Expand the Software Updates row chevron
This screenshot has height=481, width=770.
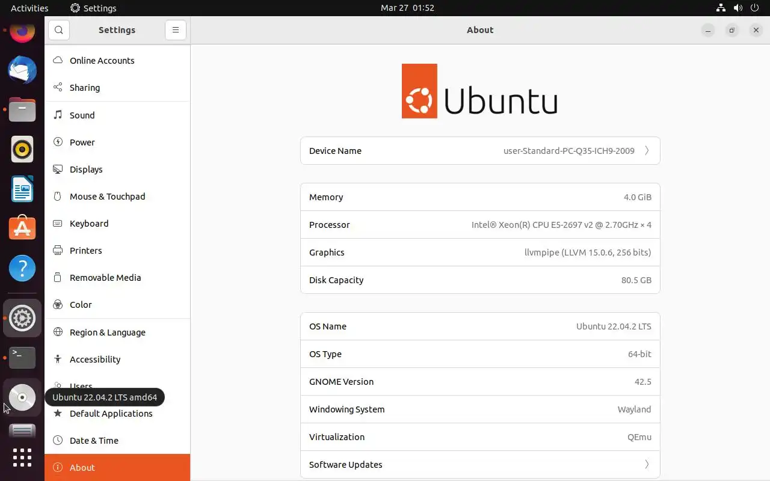tap(647, 464)
